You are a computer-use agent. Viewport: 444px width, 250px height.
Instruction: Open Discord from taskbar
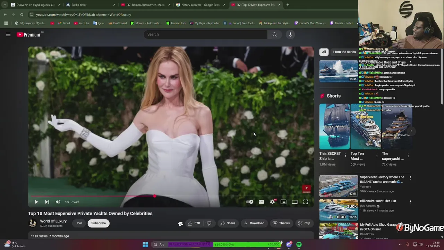[x=289, y=244]
